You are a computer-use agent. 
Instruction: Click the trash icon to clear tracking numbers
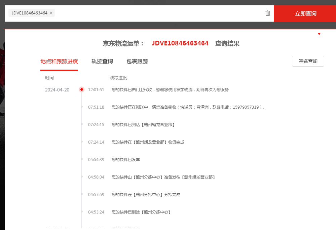268,13
